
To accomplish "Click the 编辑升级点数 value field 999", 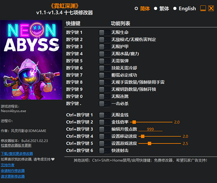I will coord(150,129).
